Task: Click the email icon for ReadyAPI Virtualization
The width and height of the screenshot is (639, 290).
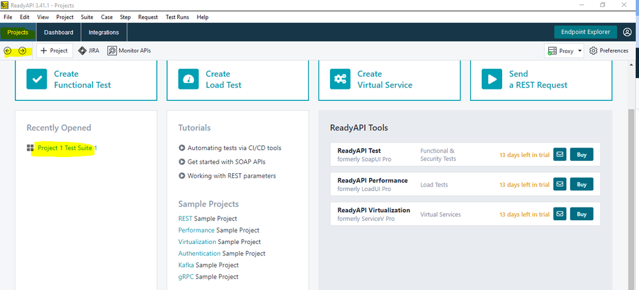Action: click(x=560, y=214)
